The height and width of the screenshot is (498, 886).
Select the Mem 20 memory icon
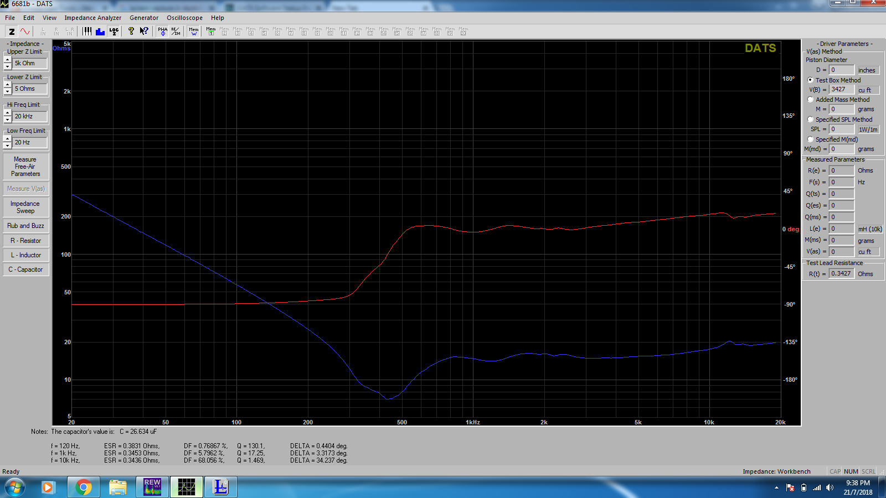(x=463, y=32)
